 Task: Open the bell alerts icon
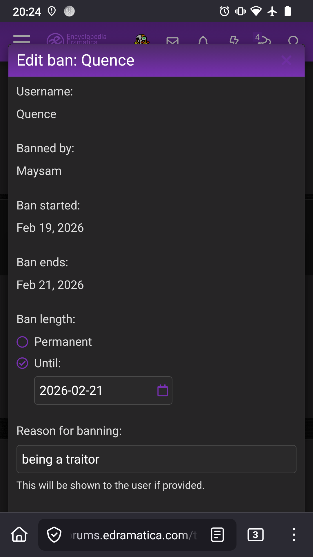[203, 40]
